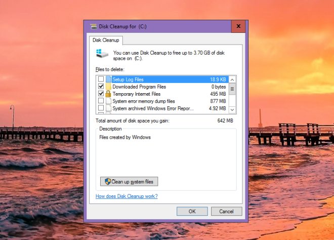
Task: Click the Windows drive icon beside the cleanup message
Action: click(x=102, y=53)
